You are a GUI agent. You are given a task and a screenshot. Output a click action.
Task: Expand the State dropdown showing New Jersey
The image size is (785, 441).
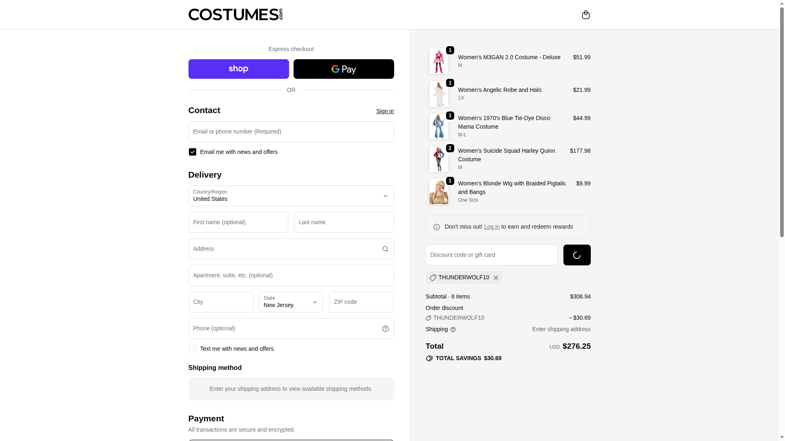pyautogui.click(x=291, y=302)
